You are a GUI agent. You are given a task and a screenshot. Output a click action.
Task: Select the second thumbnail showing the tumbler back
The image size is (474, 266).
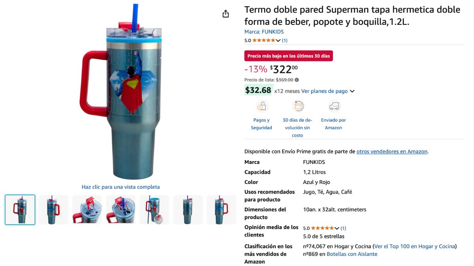pos(54,210)
